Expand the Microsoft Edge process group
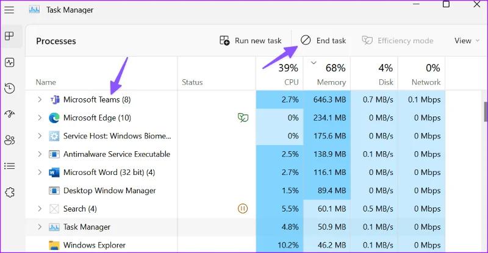The height and width of the screenshot is (253, 488). [40, 118]
